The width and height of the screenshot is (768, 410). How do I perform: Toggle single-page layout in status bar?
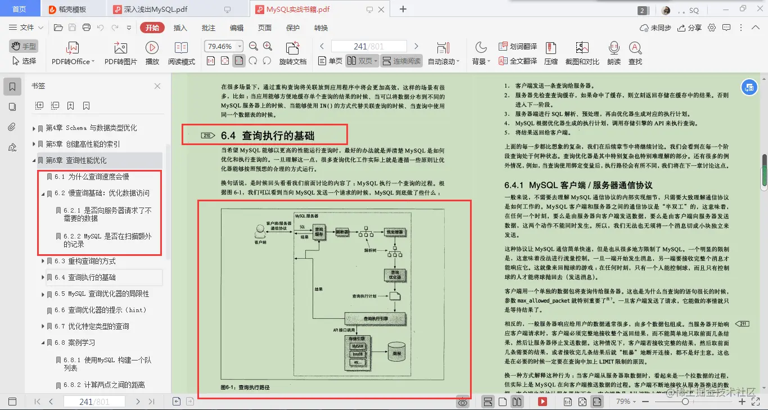pos(502,402)
